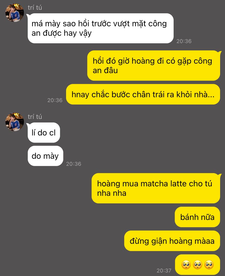The width and height of the screenshot is (225, 276).
Task: Select the "đừng giận hoàng màaa" message
Action: coord(172,241)
